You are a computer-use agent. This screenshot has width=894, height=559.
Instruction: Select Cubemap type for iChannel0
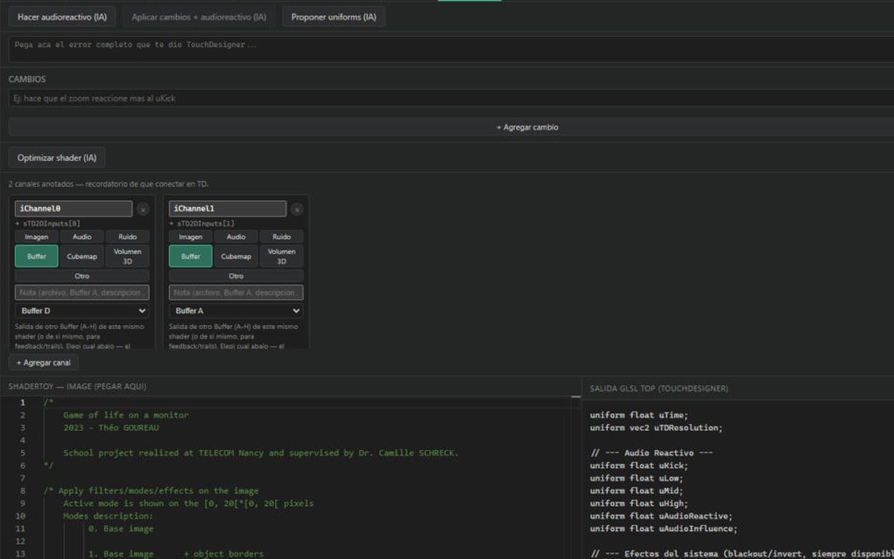[82, 256]
